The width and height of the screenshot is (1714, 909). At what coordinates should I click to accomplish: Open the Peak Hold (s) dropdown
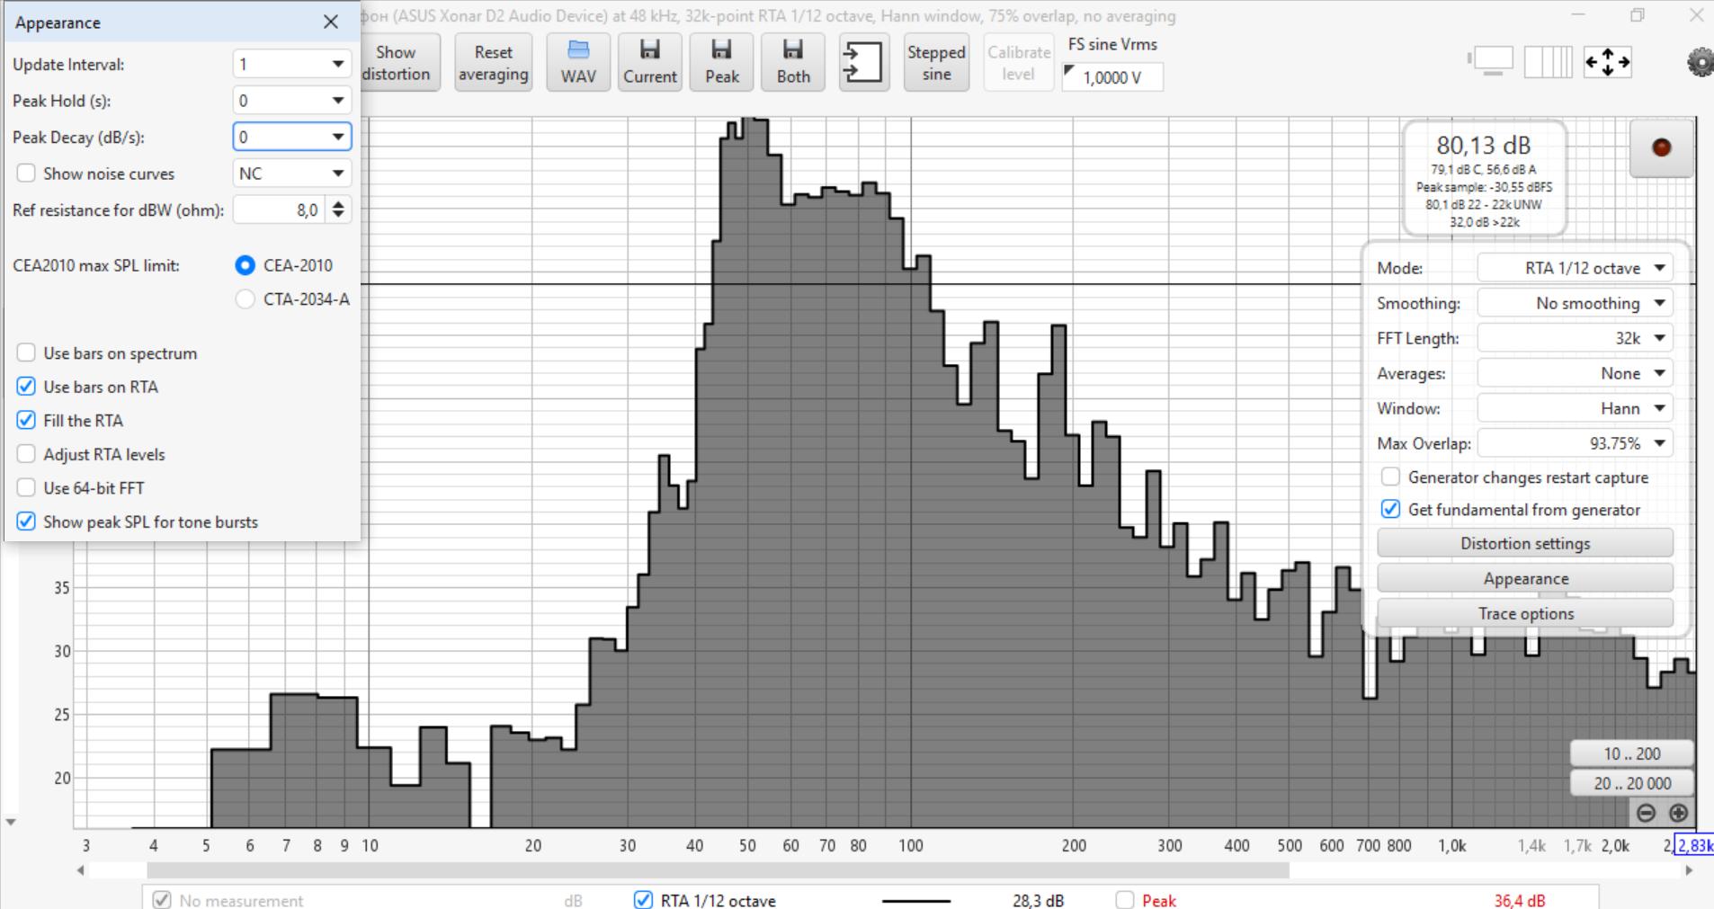pos(291,101)
